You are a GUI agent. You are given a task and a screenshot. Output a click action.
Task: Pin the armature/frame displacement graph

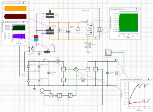pos(136,9)
